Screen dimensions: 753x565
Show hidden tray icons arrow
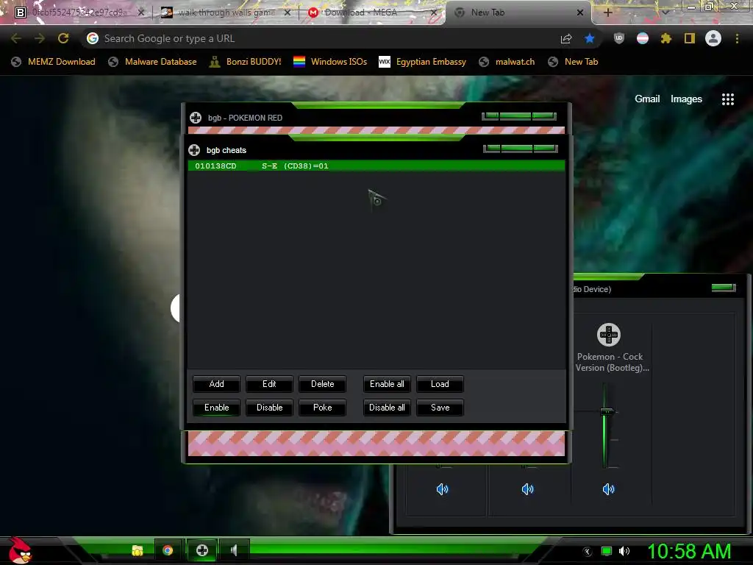(x=588, y=552)
